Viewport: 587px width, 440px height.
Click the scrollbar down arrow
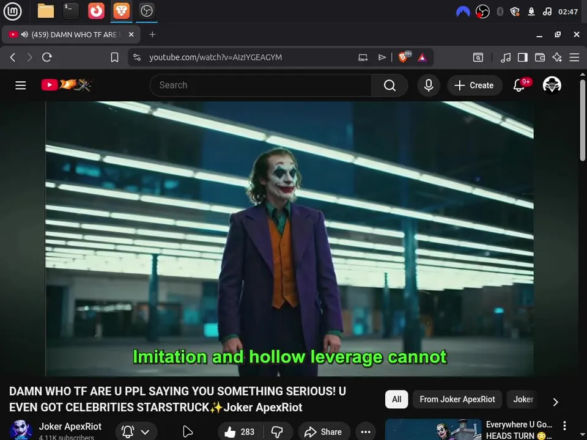tap(583, 435)
